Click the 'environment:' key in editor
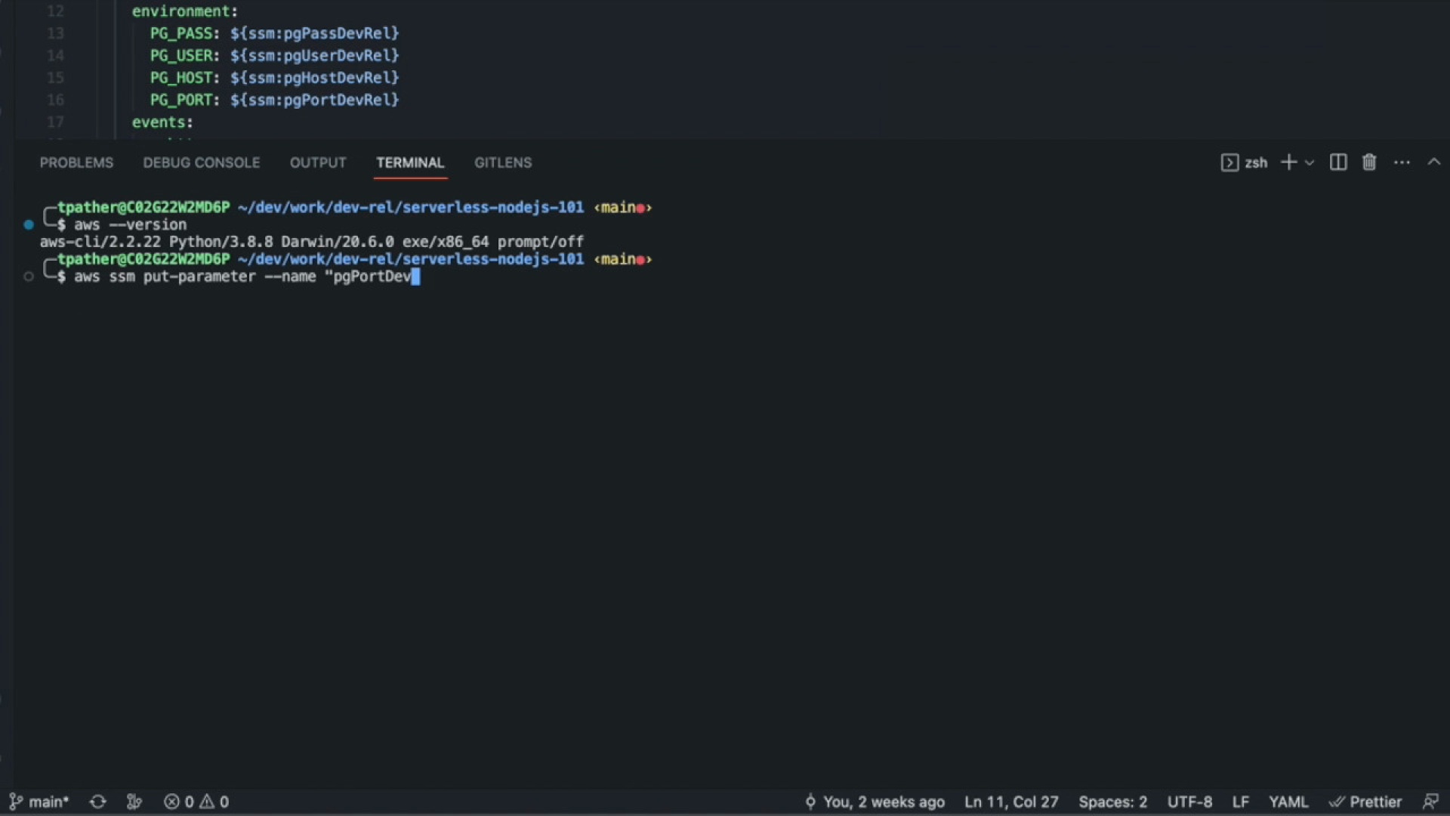 pos(185,11)
